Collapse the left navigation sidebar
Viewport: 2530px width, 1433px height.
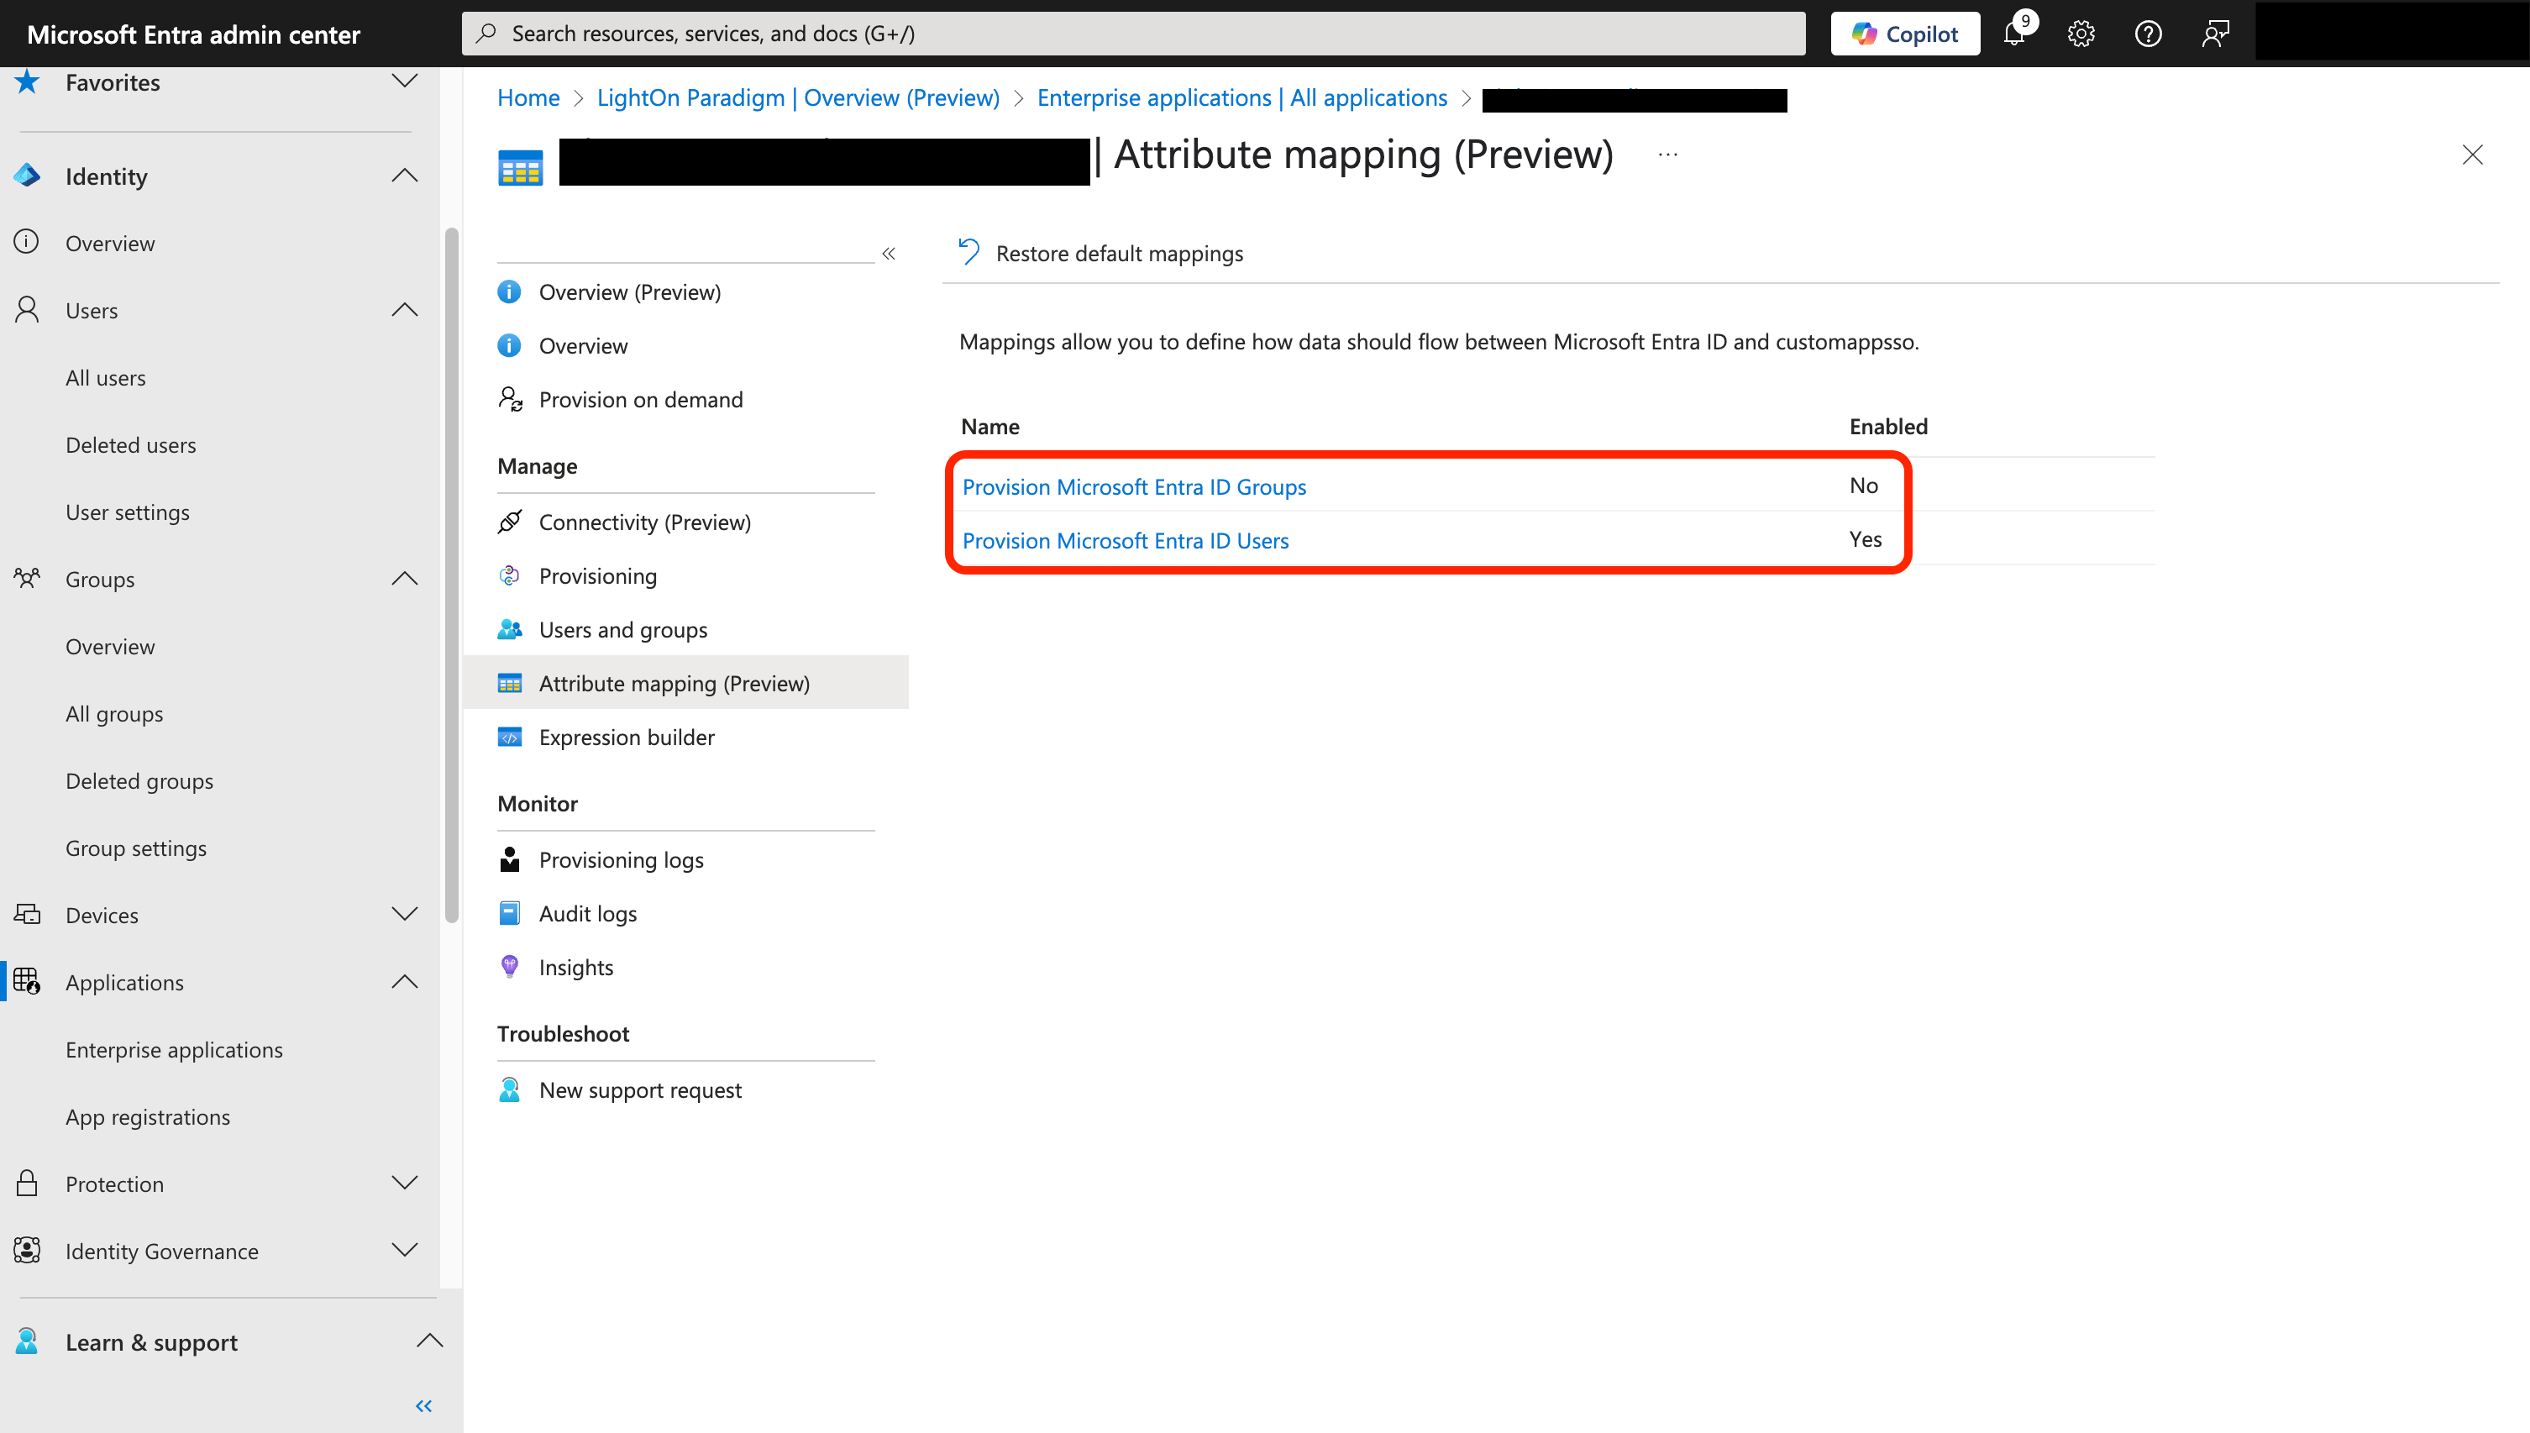coord(424,1405)
